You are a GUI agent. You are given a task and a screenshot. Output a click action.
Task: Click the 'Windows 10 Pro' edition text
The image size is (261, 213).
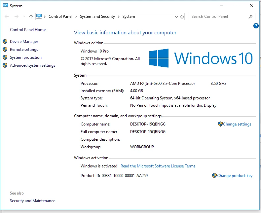click(94, 51)
